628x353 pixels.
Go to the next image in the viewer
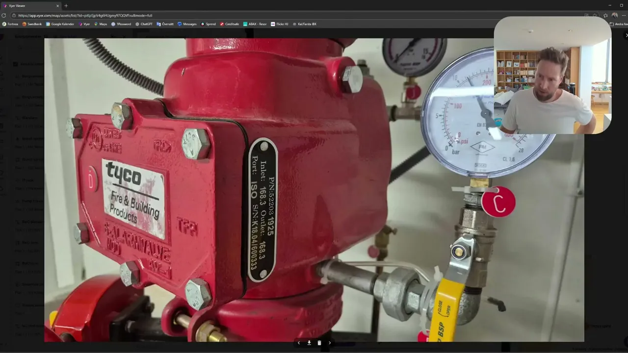[x=330, y=343]
